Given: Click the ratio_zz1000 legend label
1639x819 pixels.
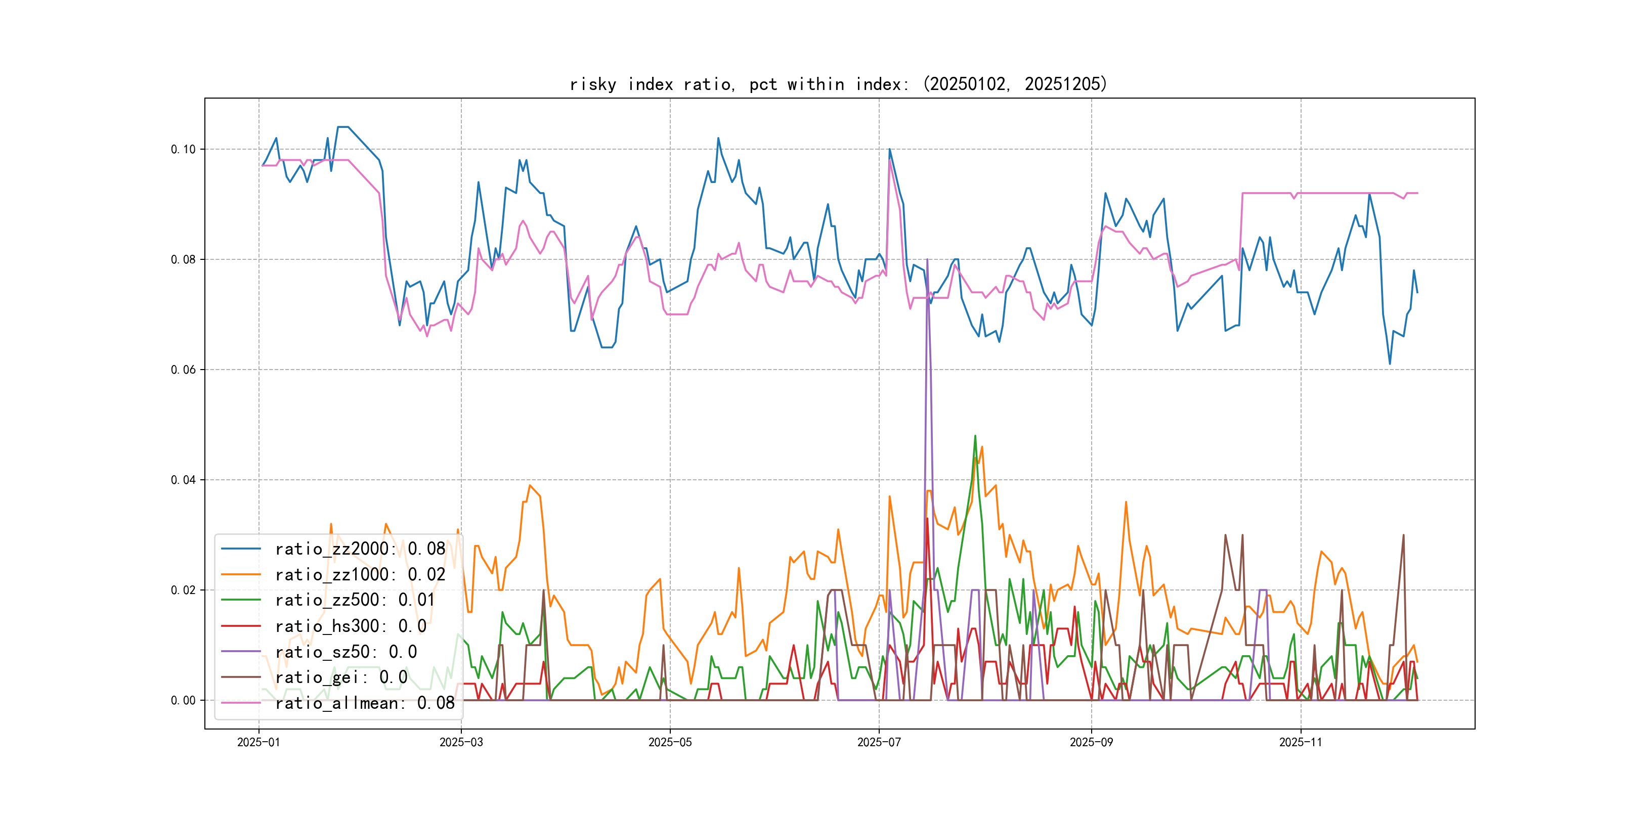Looking at the screenshot, I should 360,574.
